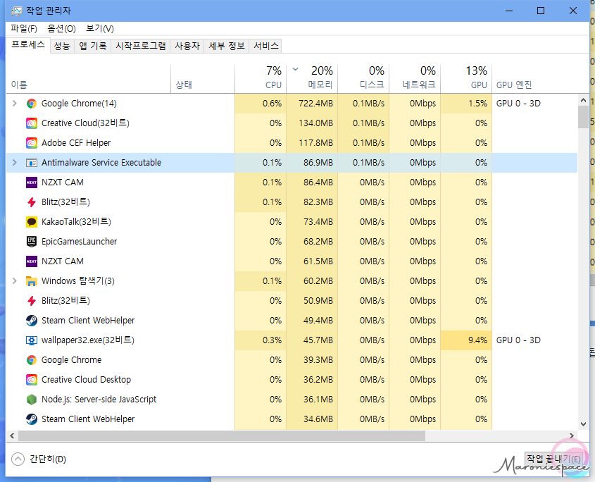Sort by the 메모리 column header

[312, 78]
